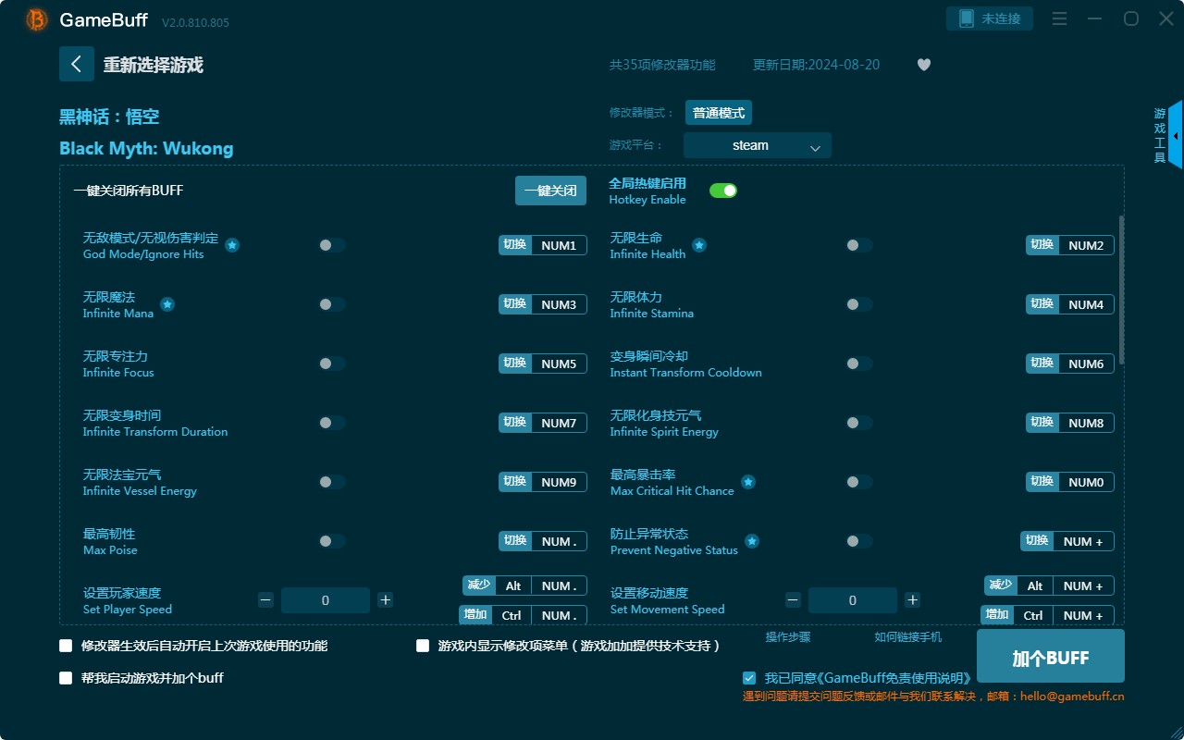Enable Infinite Focus toggle

click(332, 364)
